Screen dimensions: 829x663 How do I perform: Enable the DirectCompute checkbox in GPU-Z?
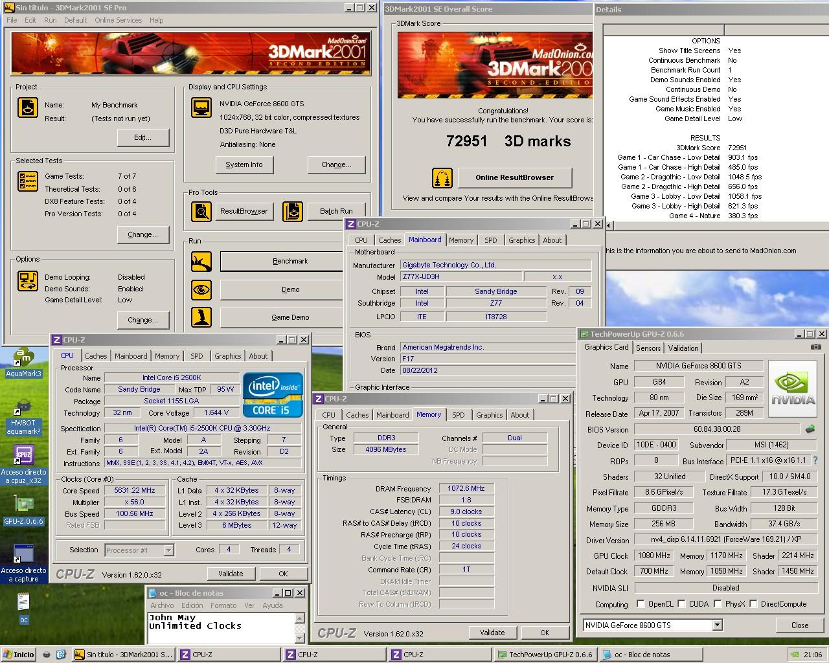point(753,604)
